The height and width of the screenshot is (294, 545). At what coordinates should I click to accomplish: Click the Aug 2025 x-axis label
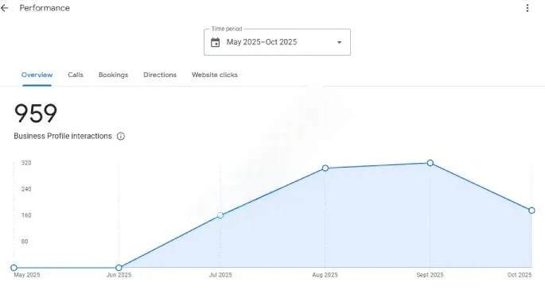pyautogui.click(x=325, y=275)
